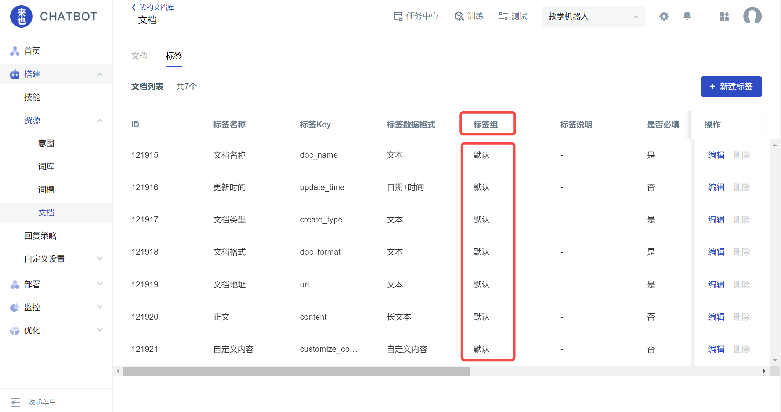Image resolution: width=781 pixels, height=412 pixels.
Task: Open 技能 in the sidebar
Action: coord(32,97)
